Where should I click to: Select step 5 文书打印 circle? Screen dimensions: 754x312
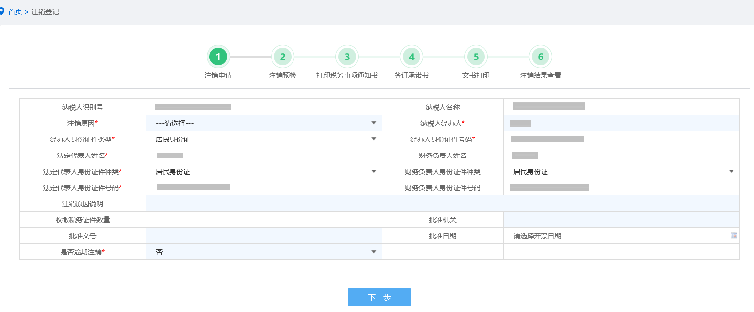click(476, 57)
